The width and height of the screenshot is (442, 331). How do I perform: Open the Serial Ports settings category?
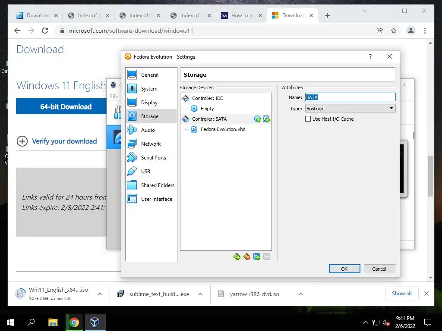pos(151,157)
